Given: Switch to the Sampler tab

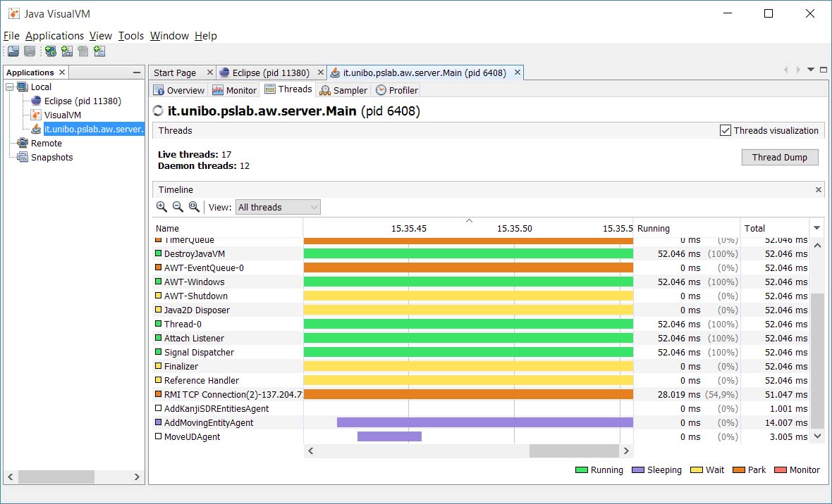Looking at the screenshot, I should point(344,90).
